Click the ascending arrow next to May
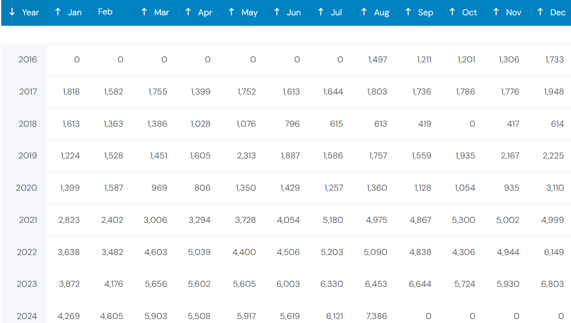Screen dimensions: 571x323 (x=232, y=12)
